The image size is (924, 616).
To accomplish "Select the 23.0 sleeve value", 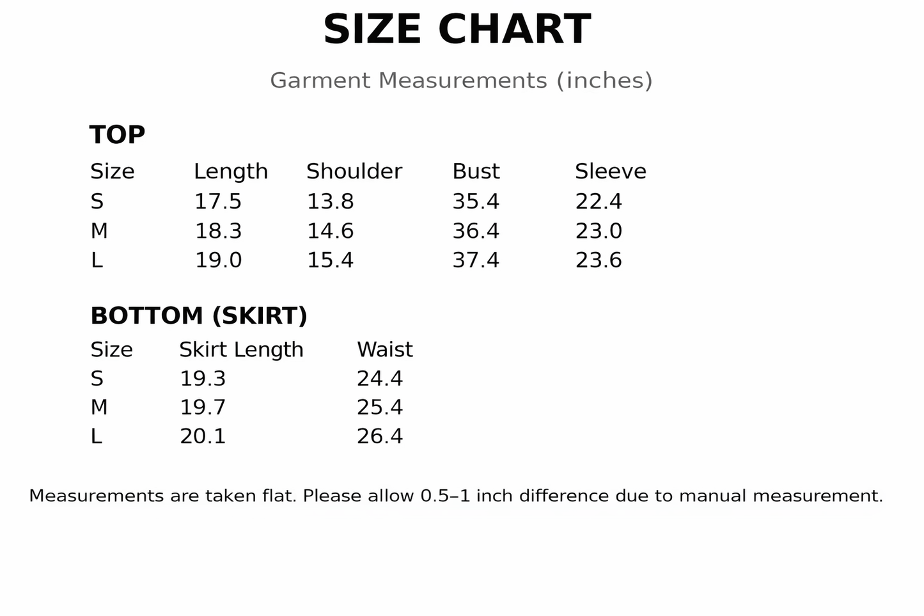I will coord(599,231).
